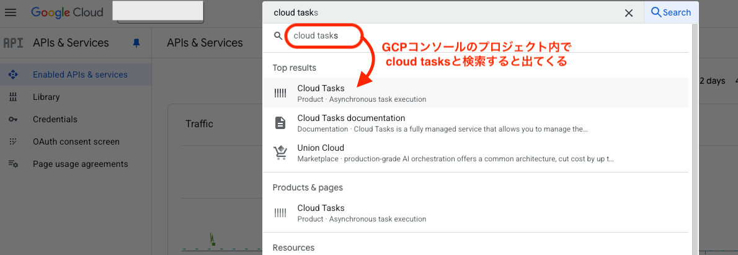Click the Enabled APIs & services icon

click(12, 74)
